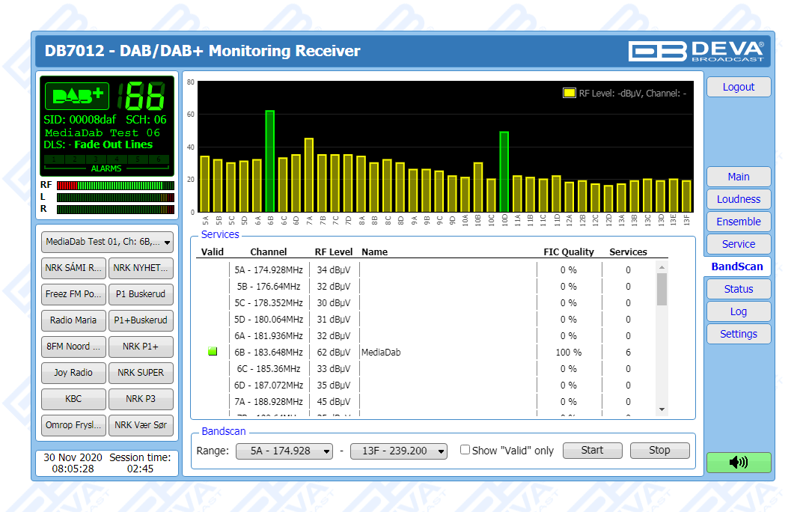This screenshot has height=512, width=806.
Task: Enable Show "Valid" only checkbox
Action: 465,450
